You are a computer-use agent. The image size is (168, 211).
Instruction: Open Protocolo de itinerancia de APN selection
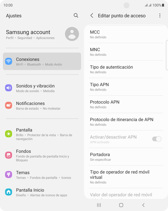(126, 122)
